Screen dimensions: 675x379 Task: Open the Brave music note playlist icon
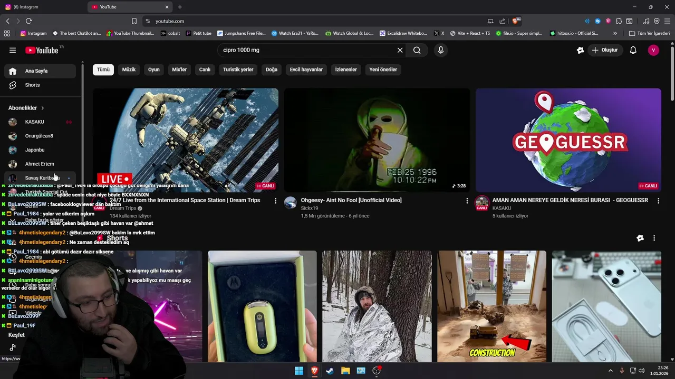coord(647,21)
